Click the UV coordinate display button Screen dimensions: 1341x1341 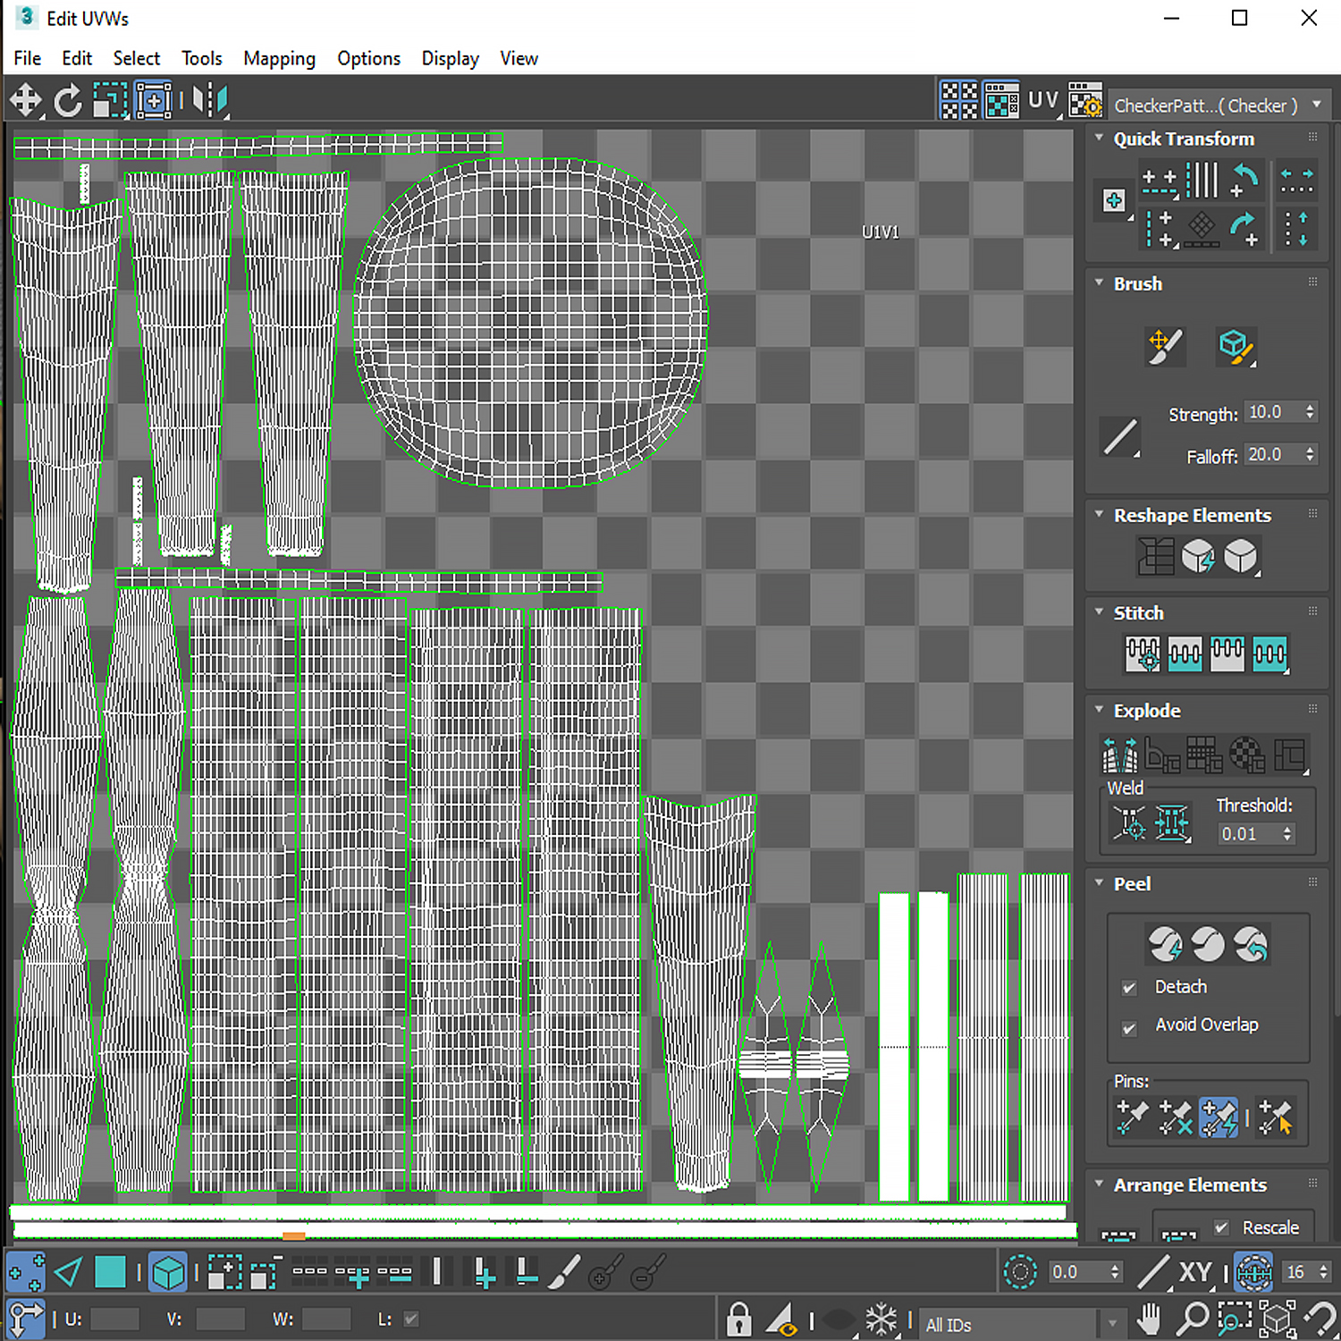coord(1043,101)
